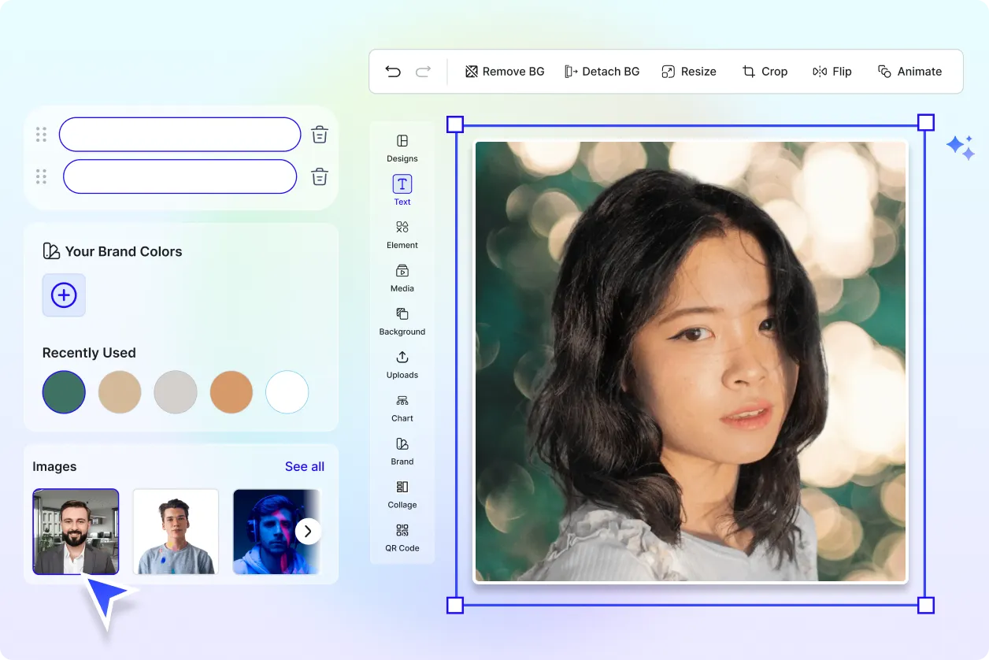Open the Chart panel

402,407
